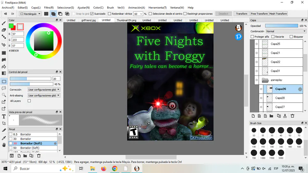Enable Restringir proporciones checkbox
The image size is (308, 173).
click(185, 14)
